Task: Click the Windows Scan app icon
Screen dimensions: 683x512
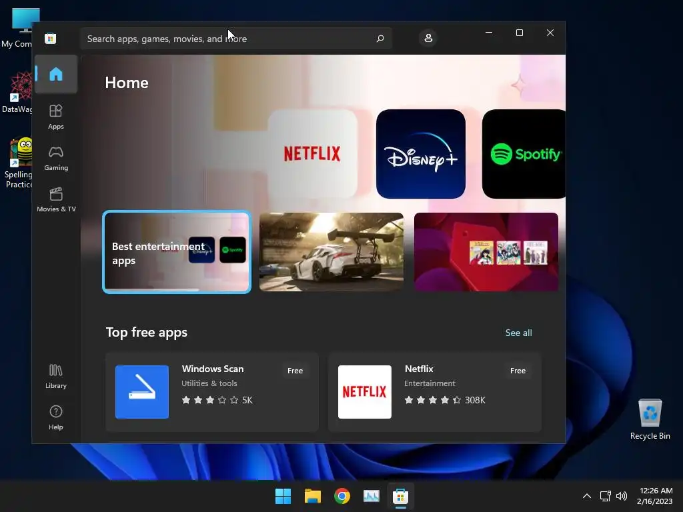Action: pyautogui.click(x=142, y=392)
